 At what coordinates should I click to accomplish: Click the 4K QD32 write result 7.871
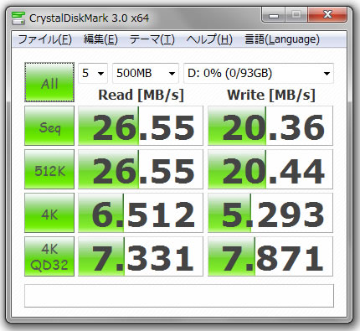[x=270, y=256]
